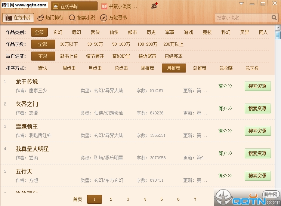Click 搜索资源 for 玄界之门
Viewport: 281px width, 206px height.
point(258,108)
